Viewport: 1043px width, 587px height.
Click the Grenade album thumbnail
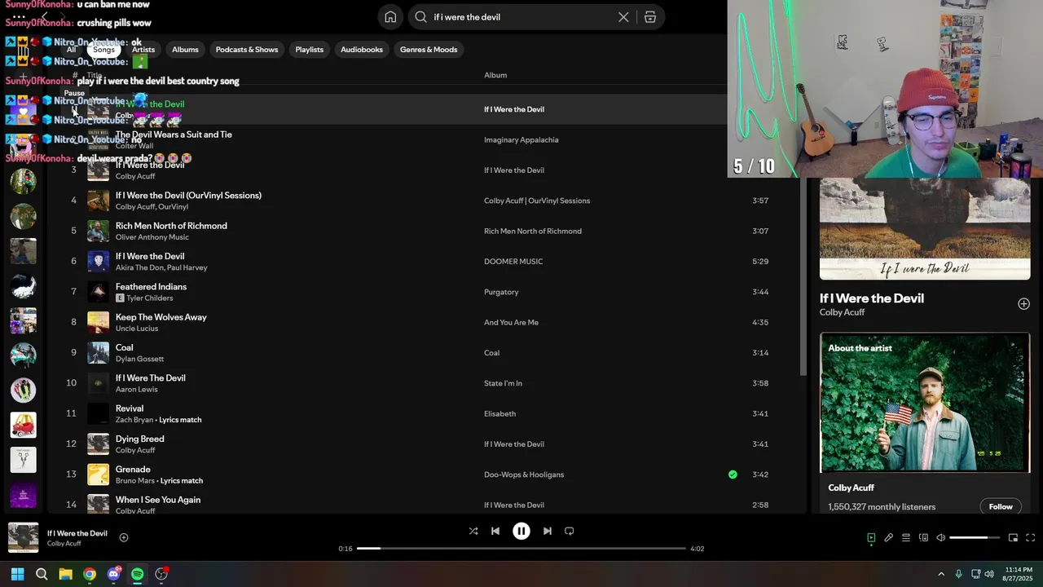98,474
